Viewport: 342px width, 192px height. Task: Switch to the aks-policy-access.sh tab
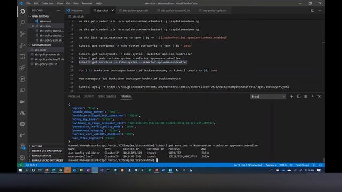click(135, 10)
